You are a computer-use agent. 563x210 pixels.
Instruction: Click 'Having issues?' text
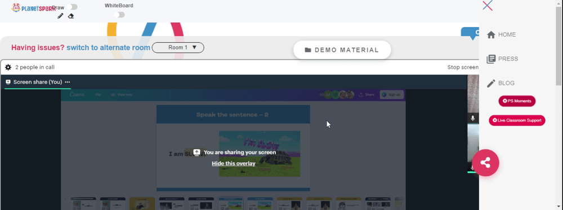tap(38, 48)
